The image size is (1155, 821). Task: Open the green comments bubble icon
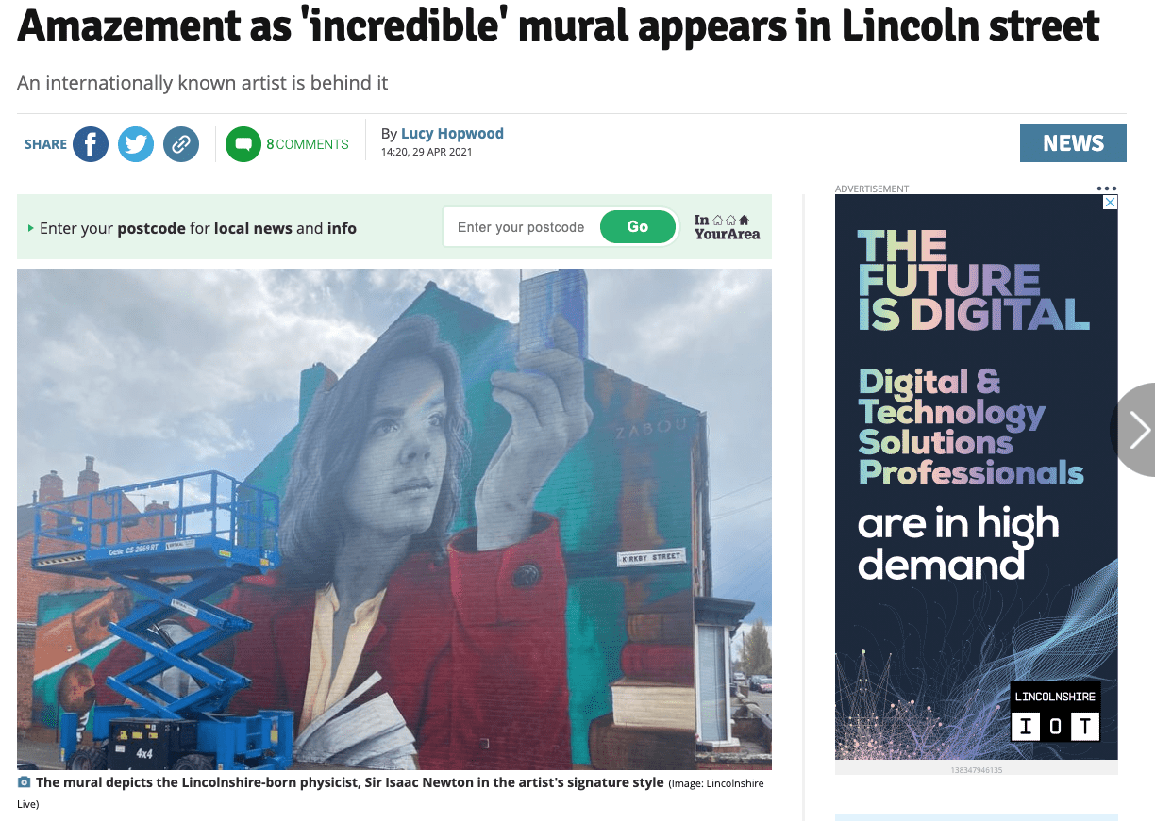tap(243, 144)
